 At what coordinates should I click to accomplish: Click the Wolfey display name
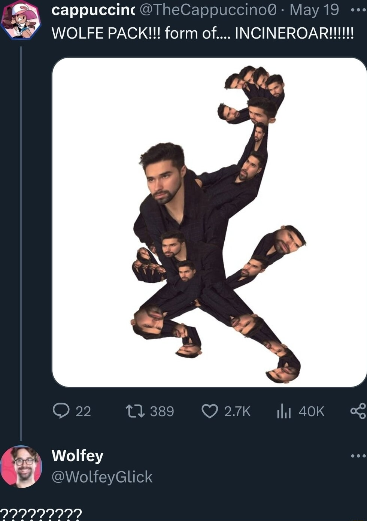click(x=77, y=456)
